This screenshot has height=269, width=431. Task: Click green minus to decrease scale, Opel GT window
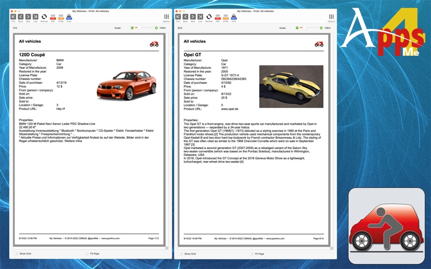[297, 28]
